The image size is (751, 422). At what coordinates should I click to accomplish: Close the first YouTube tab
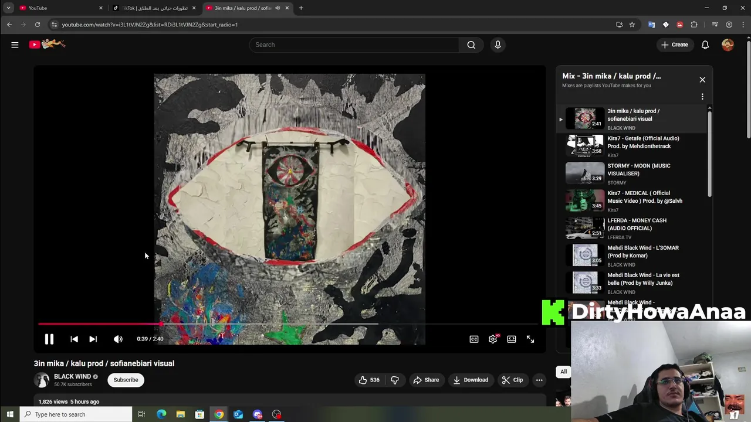pos(100,8)
